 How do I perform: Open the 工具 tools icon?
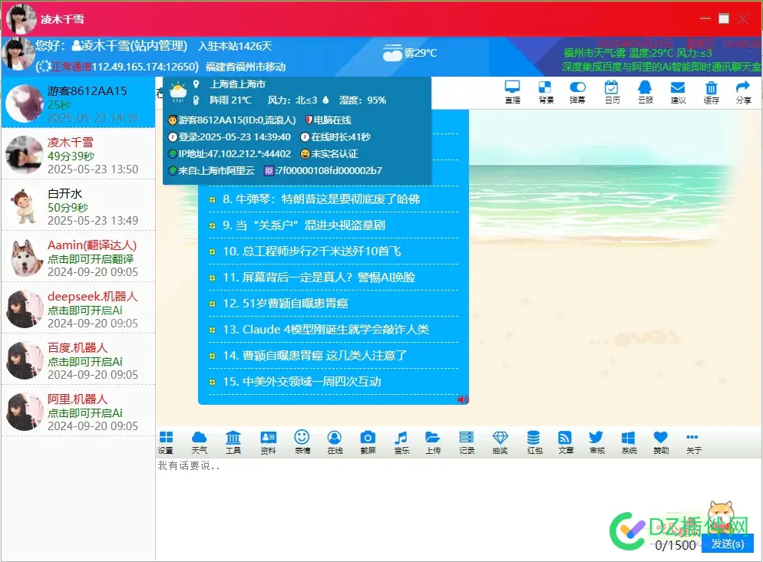click(x=233, y=442)
